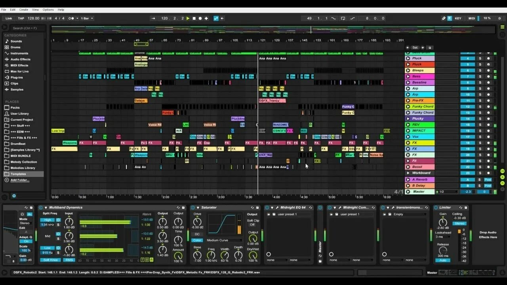This screenshot has width=507, height=285.
Task: Open Saturator Medium Curve type dropdown
Action: pyautogui.click(x=224, y=240)
